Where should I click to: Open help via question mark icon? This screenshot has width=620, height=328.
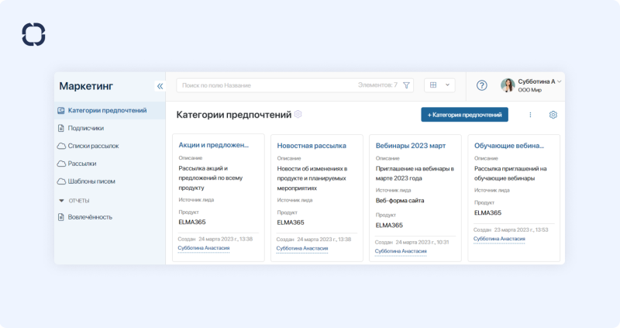coord(481,85)
